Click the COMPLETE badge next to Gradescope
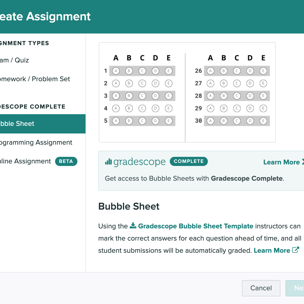304x304 pixels. [x=189, y=161]
